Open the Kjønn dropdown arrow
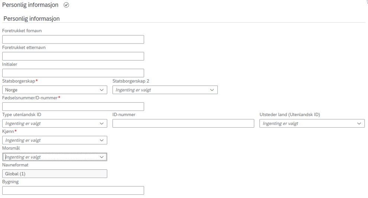 tap(101, 140)
